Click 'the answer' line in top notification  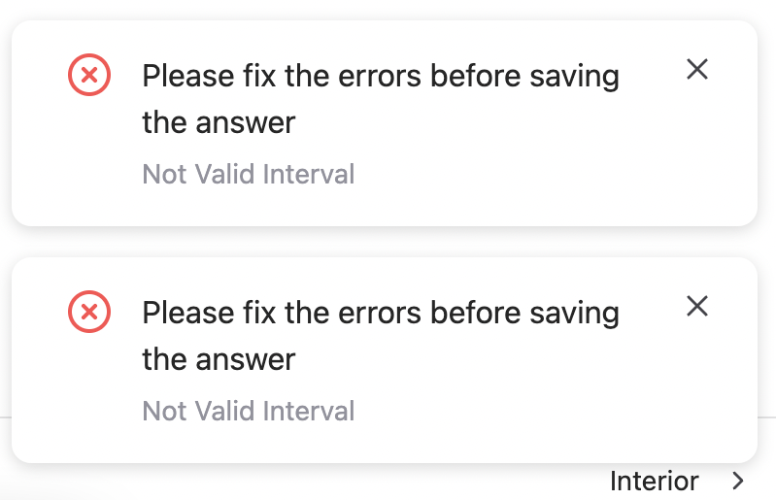(219, 122)
